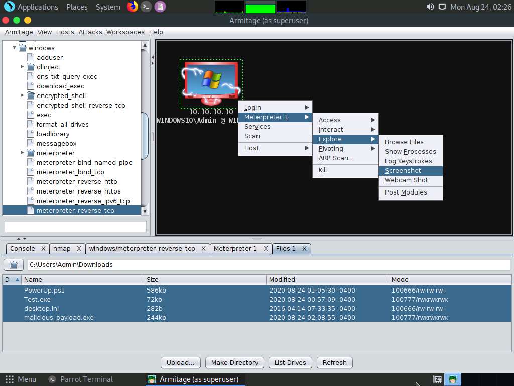Open the Hosts menu
514x386 pixels.
point(65,32)
